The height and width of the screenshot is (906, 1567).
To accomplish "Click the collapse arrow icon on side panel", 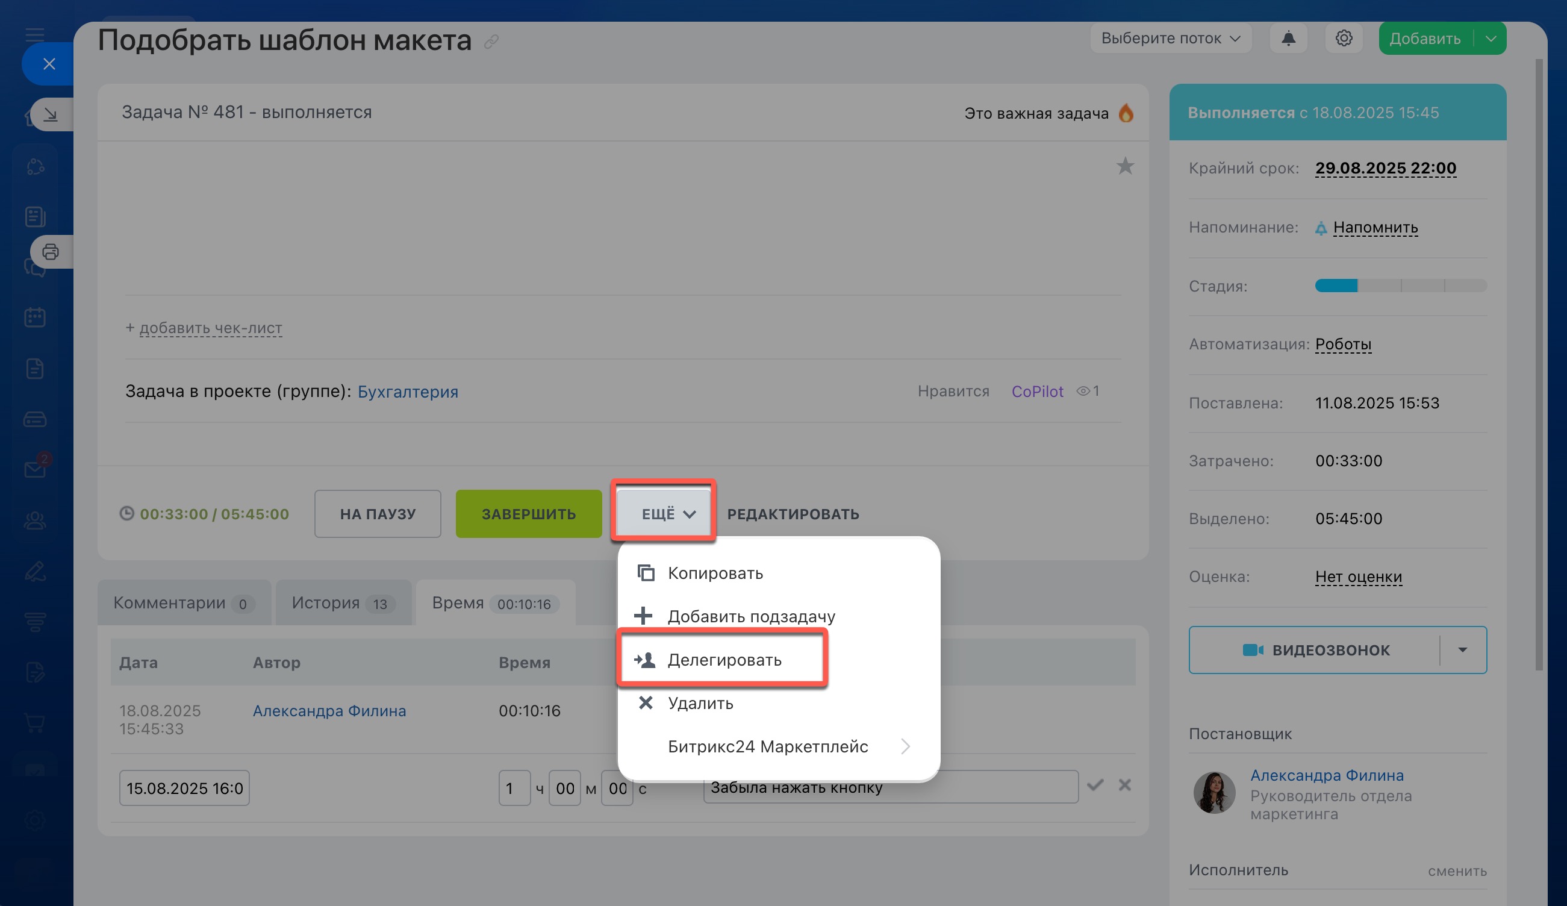I will (51, 114).
